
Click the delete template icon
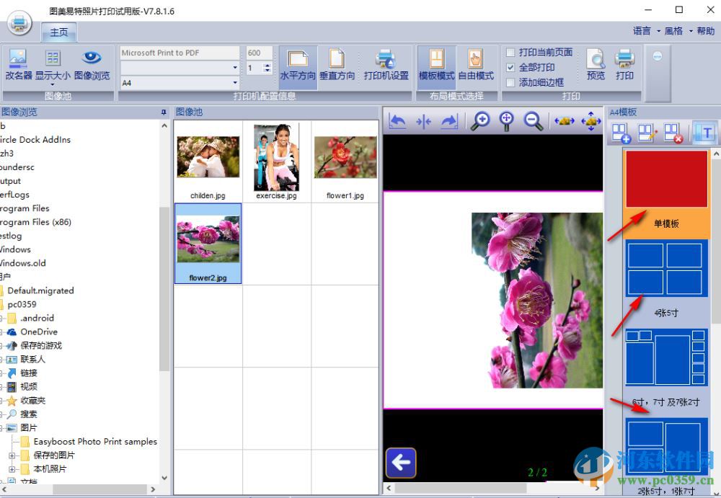[x=673, y=133]
